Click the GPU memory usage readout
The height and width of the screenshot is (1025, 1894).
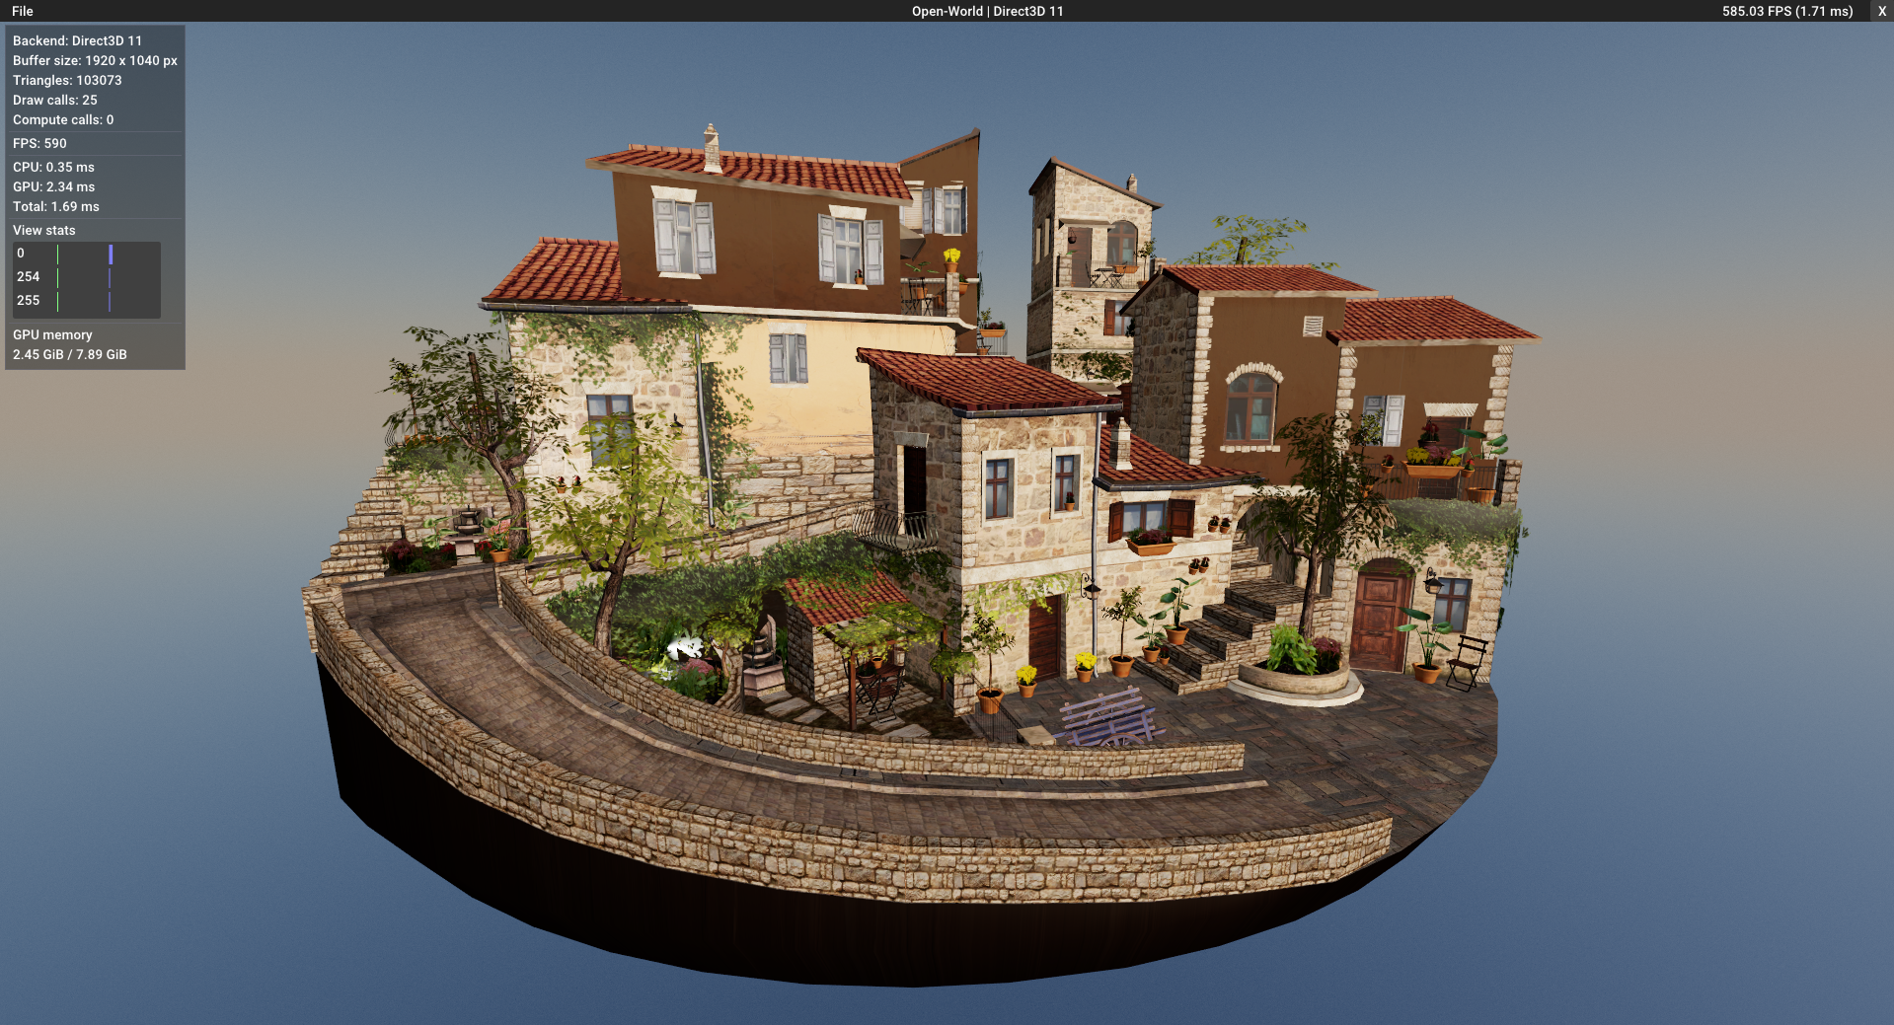point(69,354)
